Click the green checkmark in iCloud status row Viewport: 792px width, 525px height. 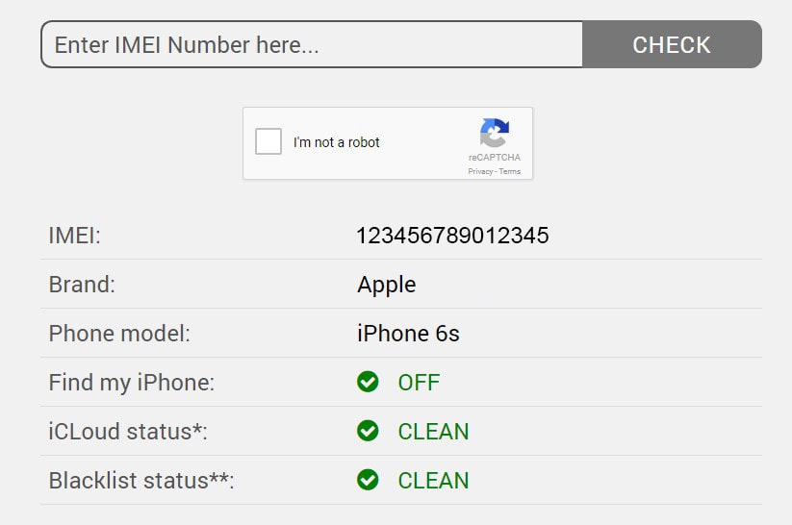click(368, 431)
